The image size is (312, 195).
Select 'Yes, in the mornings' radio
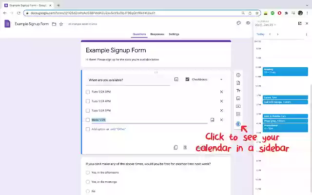pyautogui.click(x=88, y=182)
